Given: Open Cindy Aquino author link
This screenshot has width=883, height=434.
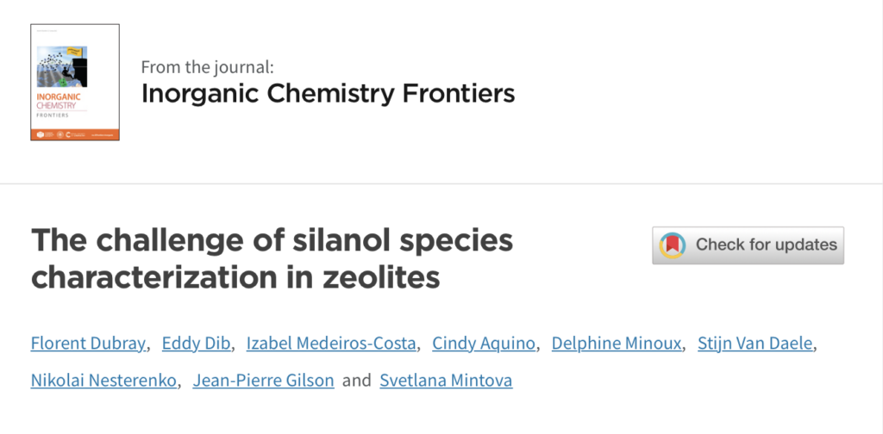Looking at the screenshot, I should [x=484, y=343].
